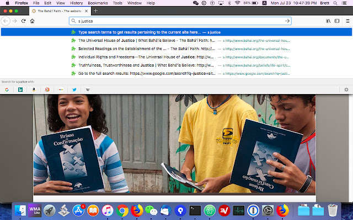The image size is (353, 220).
Task: Open iTunes from the Dock
Action: coord(108,211)
